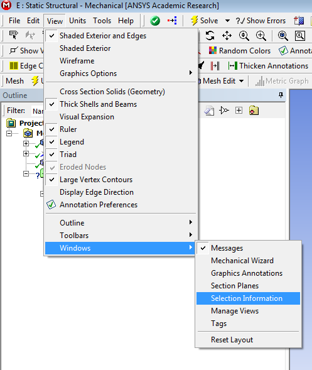This screenshot has width=312, height=370.
Task: Click the Box Zoom plus magnifier
Action: click(261, 36)
